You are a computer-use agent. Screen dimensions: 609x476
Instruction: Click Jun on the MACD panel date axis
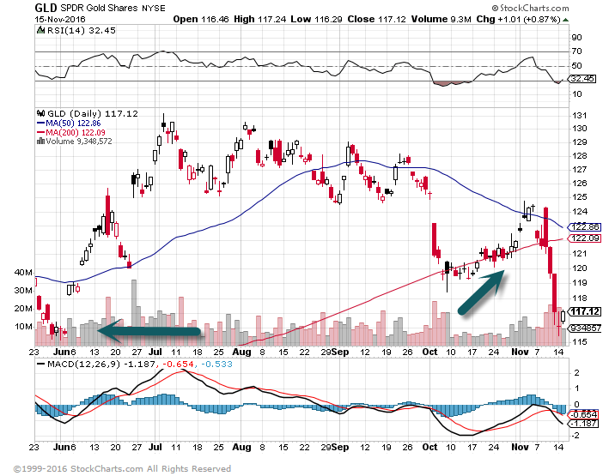tap(61, 447)
